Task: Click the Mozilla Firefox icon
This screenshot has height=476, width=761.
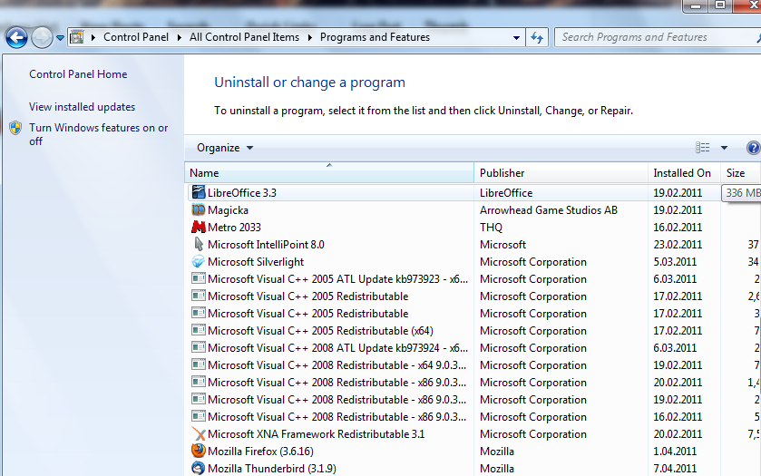Action: [x=198, y=451]
